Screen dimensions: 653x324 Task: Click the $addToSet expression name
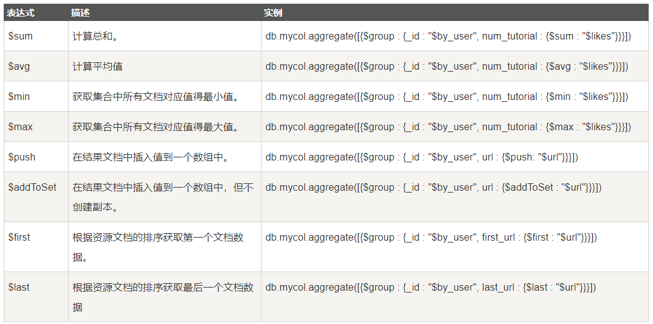tap(32, 187)
